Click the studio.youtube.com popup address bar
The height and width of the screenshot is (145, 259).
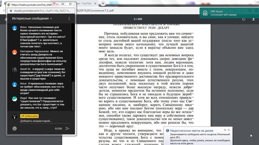pos(41,11)
